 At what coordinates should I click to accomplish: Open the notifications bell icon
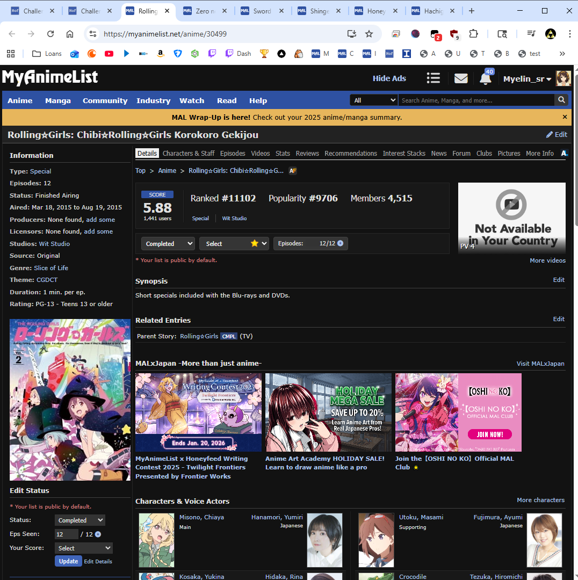click(x=486, y=78)
